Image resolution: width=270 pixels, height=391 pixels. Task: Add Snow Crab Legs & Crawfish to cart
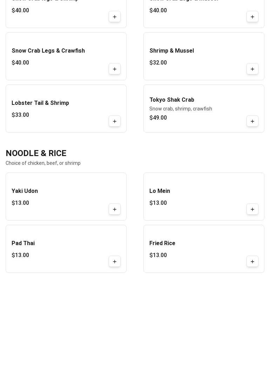pyautogui.click(x=115, y=69)
